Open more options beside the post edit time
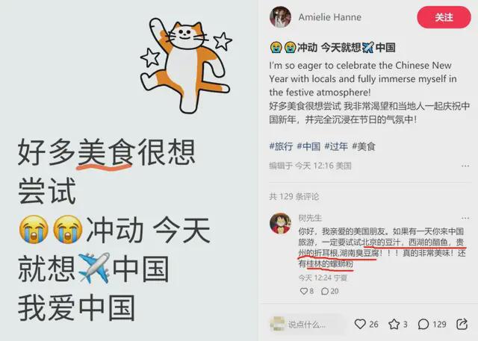The image size is (478, 341). (x=465, y=166)
